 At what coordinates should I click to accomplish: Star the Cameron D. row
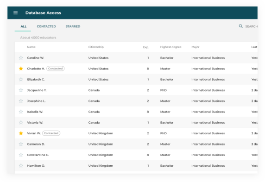tap(21, 144)
